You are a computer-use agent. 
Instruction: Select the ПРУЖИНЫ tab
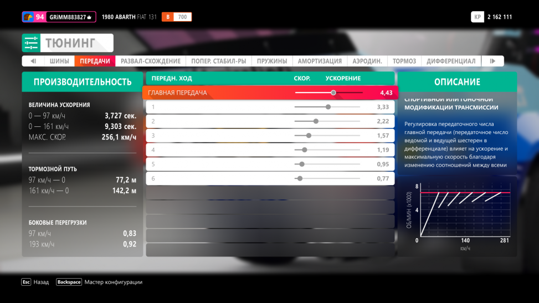pos(271,61)
